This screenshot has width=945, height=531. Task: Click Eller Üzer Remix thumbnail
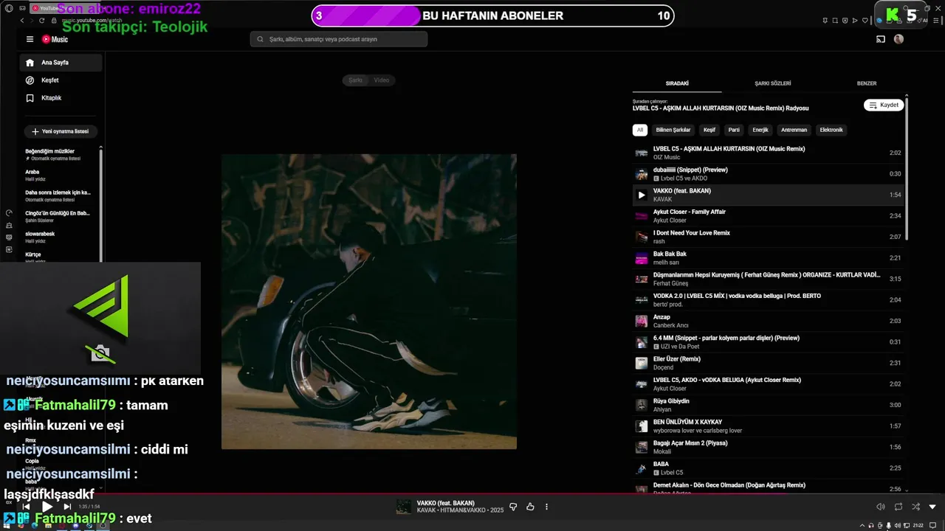[642, 363]
